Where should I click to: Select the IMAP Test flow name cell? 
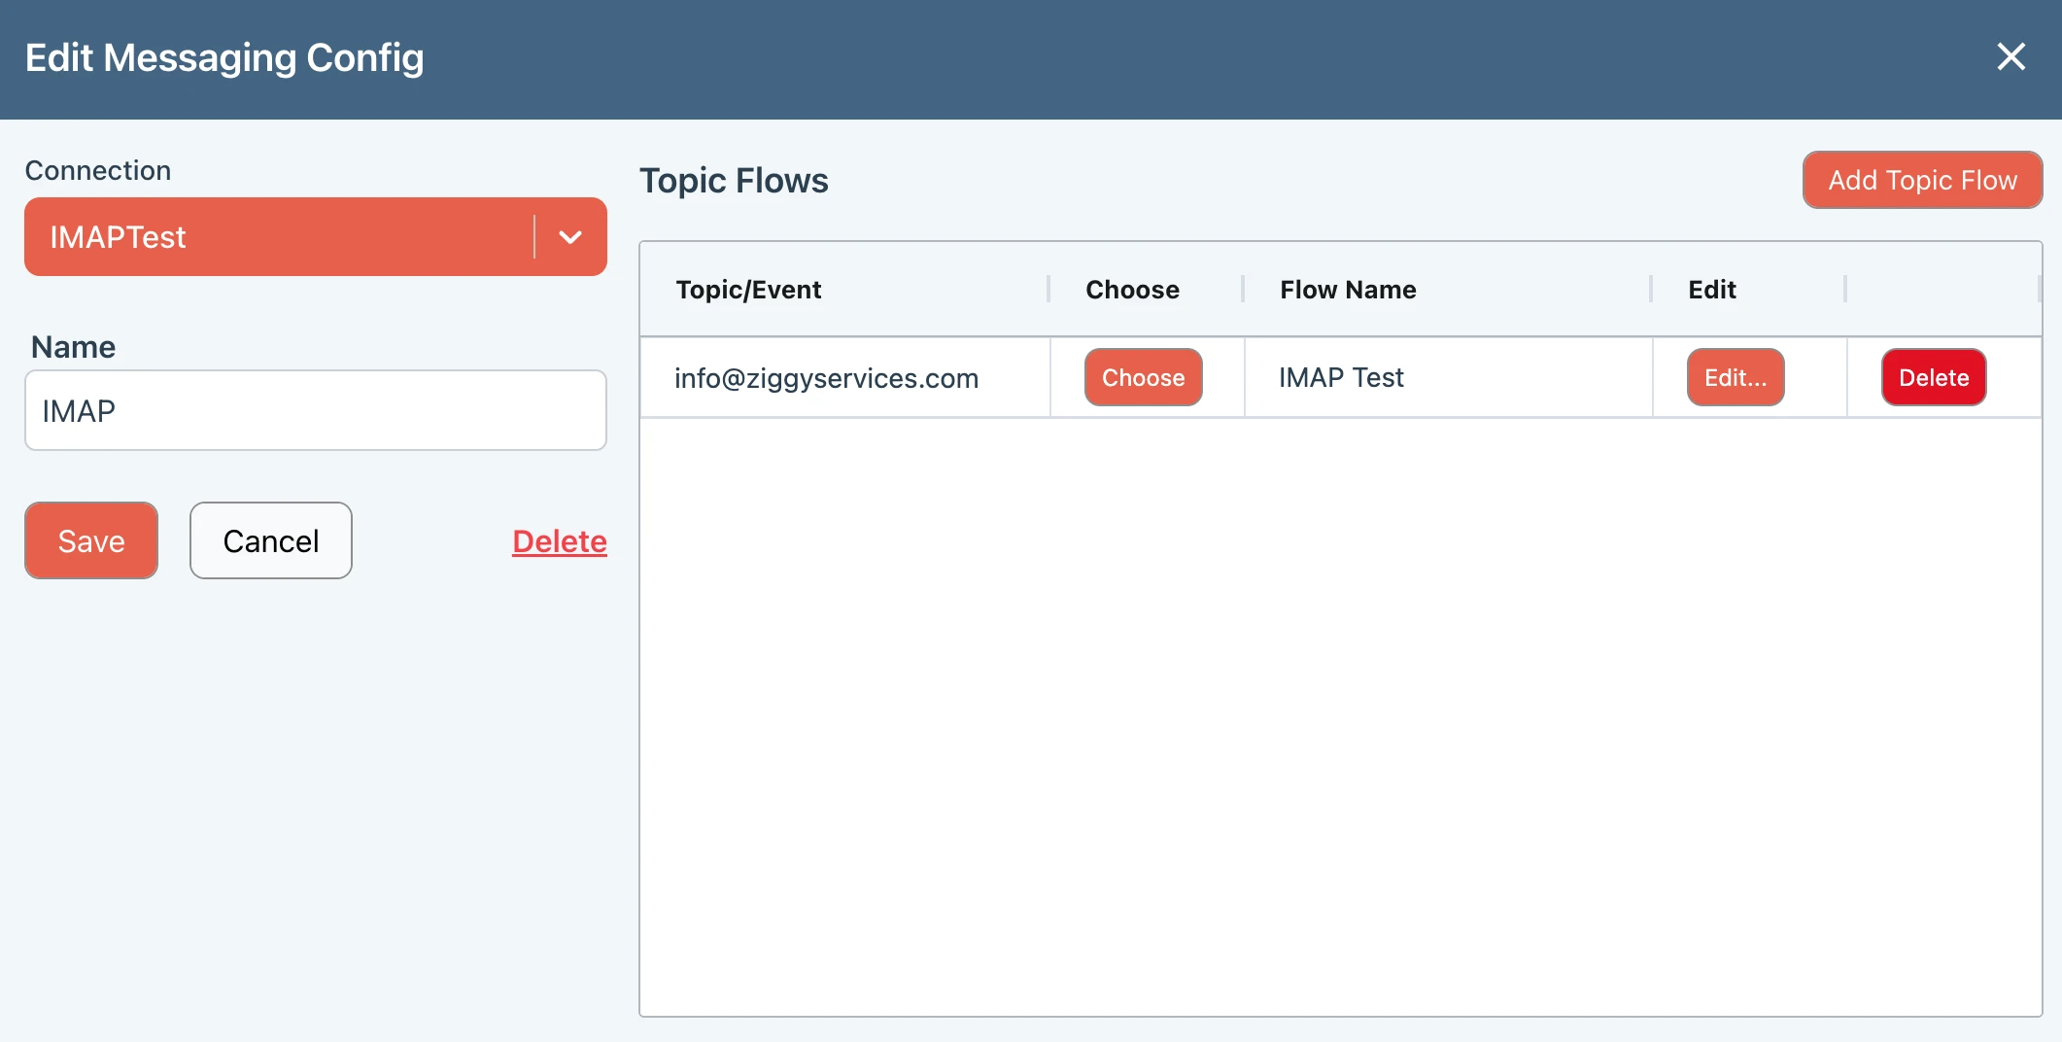coord(1341,378)
